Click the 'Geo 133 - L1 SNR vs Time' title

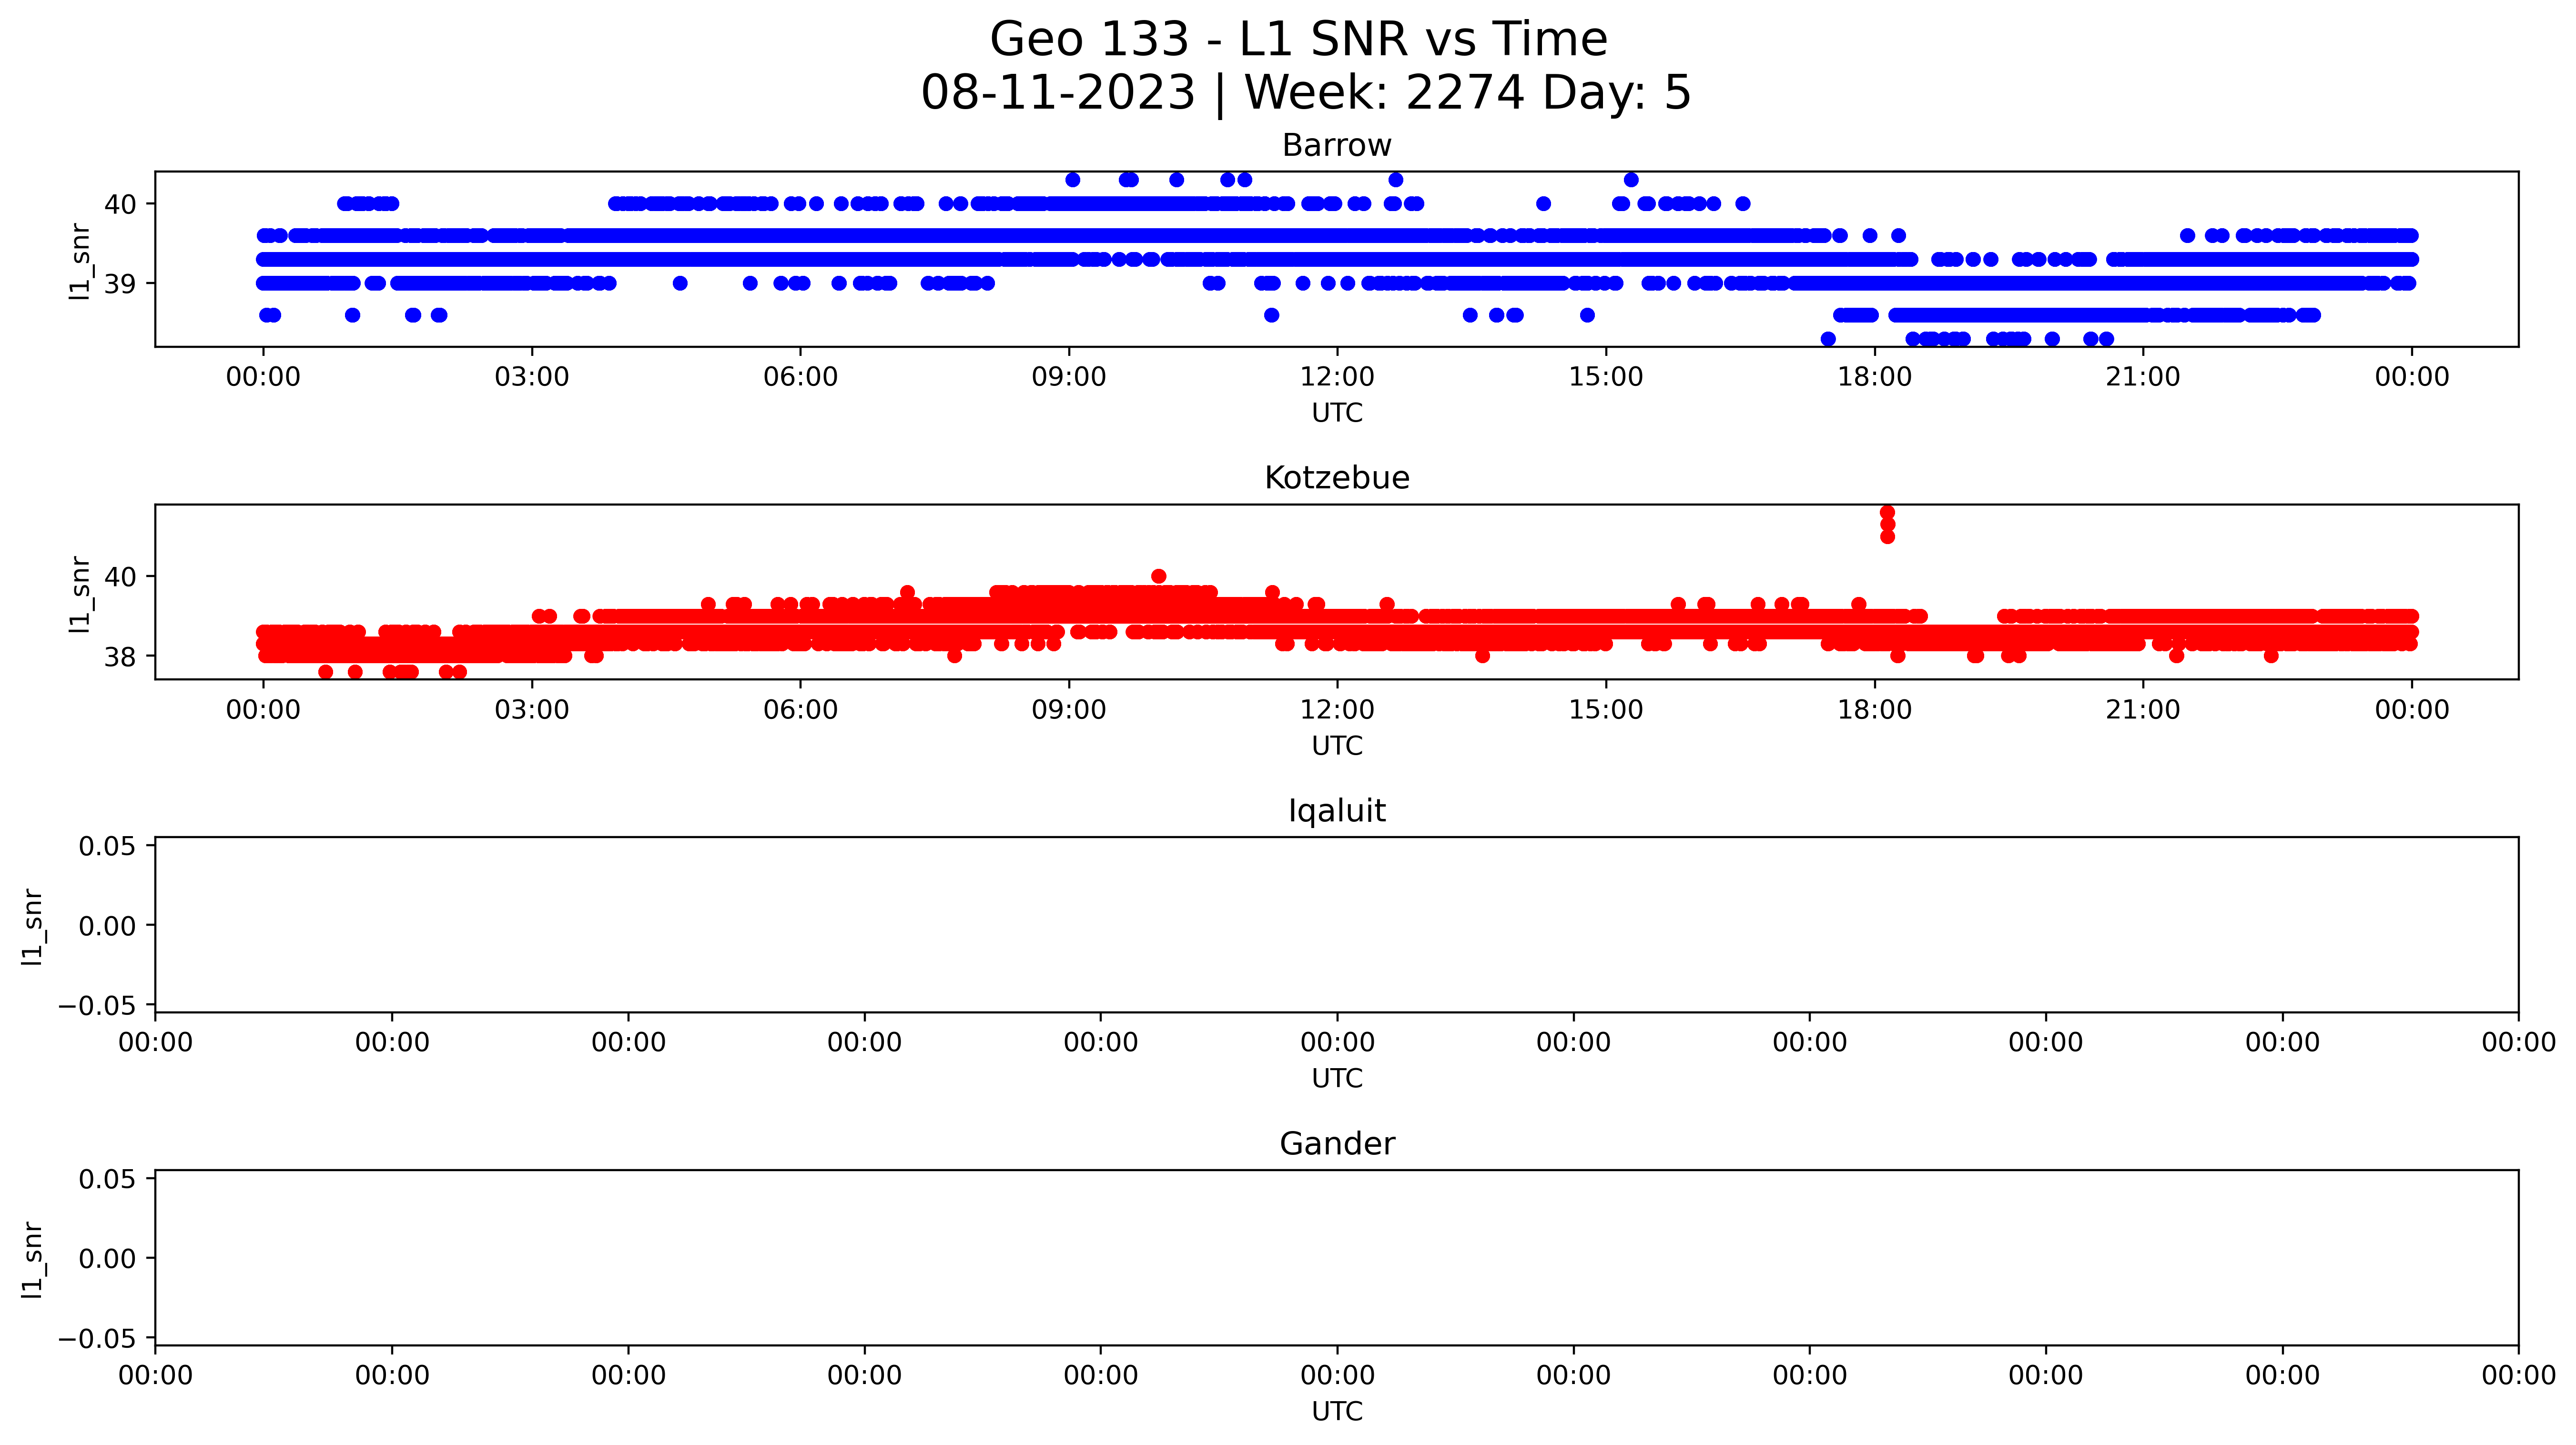click(x=1298, y=40)
